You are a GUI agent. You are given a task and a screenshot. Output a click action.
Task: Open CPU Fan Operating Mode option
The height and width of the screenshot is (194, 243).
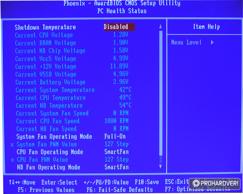pos(50,152)
